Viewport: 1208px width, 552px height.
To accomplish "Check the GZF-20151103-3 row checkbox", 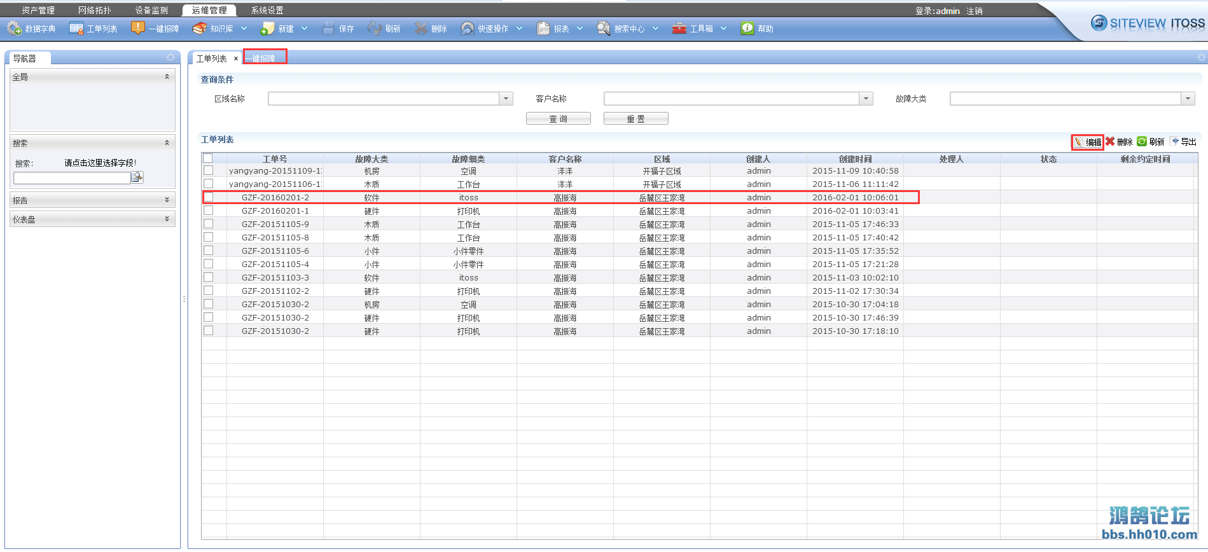I will (209, 277).
